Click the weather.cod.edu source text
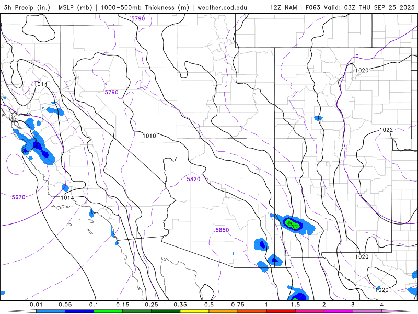 click(222, 7)
